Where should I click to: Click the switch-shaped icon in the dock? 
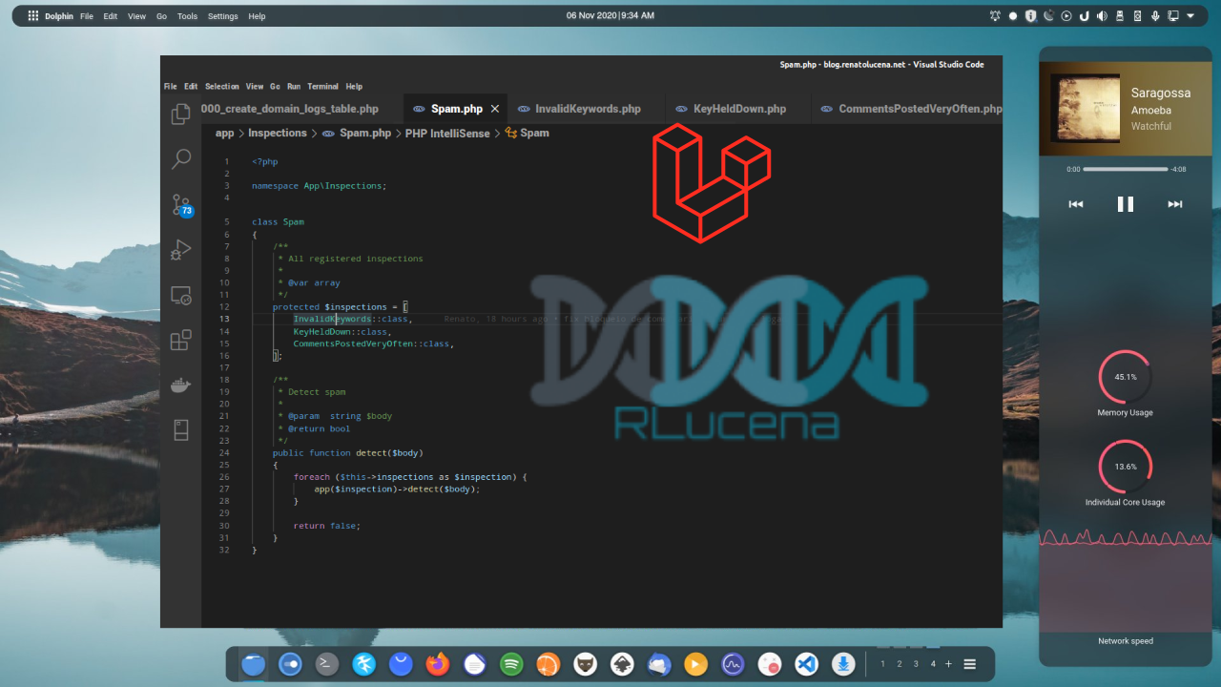[290, 663]
